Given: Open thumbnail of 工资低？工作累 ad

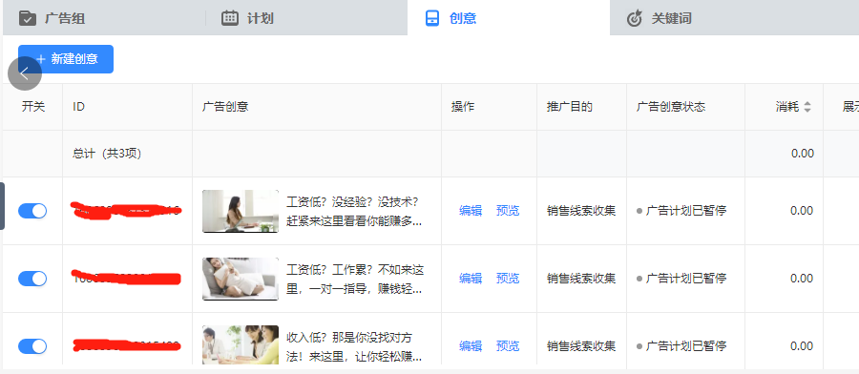Looking at the screenshot, I should 241,279.
